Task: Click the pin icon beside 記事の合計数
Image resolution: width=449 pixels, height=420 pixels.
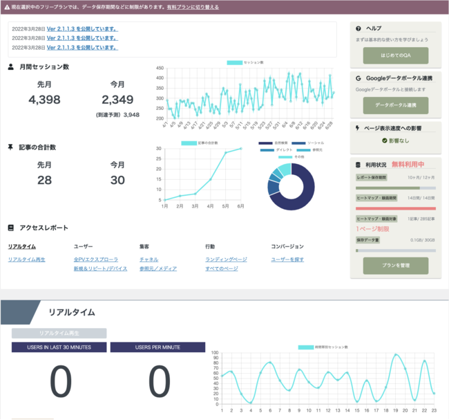Action: [x=10, y=147]
